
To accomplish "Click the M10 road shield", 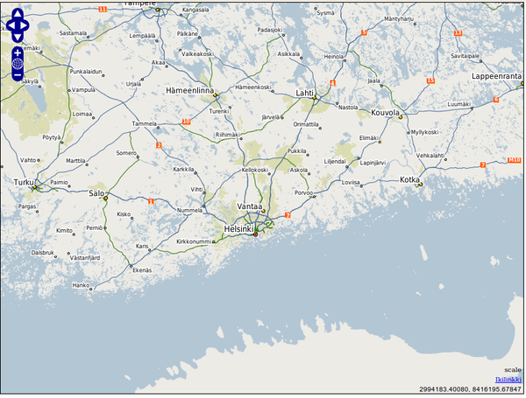I will (x=514, y=159).
